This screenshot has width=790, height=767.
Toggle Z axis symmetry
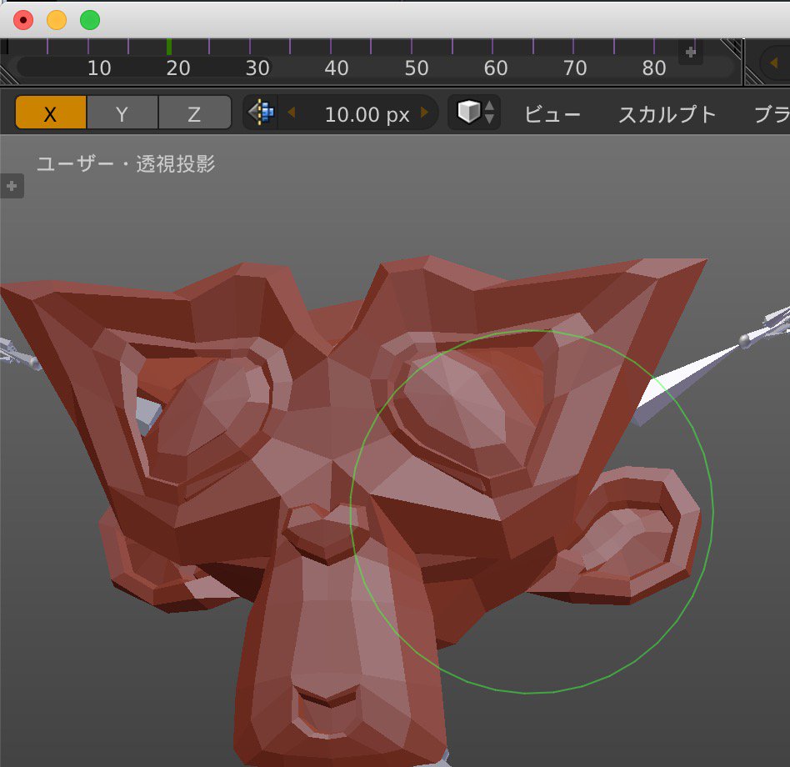click(194, 113)
